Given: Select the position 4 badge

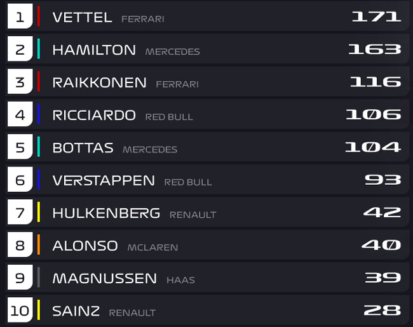Looking at the screenshot, I should 20,114.
